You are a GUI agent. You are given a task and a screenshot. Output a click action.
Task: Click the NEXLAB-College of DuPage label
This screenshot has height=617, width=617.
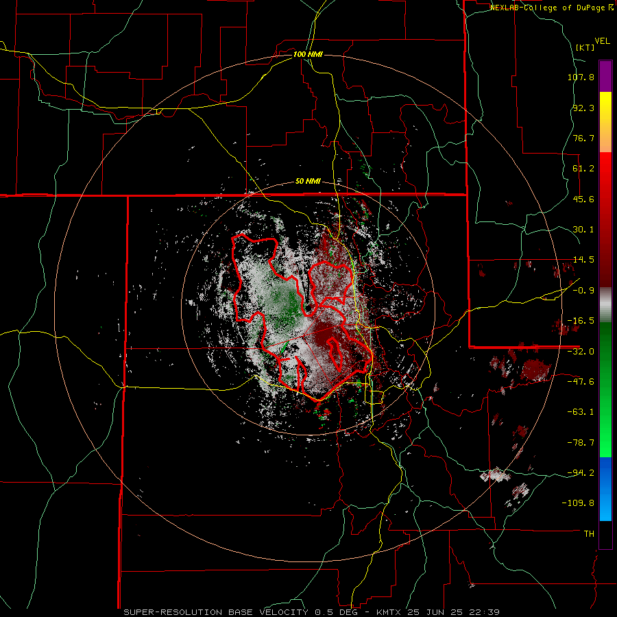click(551, 8)
